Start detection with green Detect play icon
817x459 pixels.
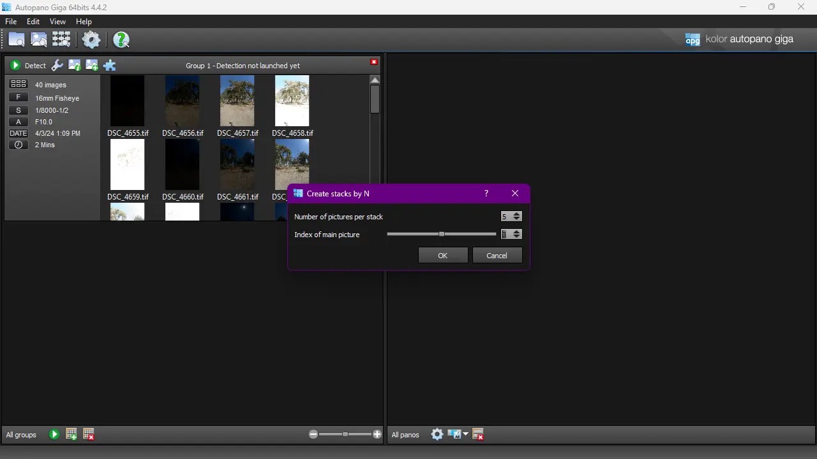15,65
